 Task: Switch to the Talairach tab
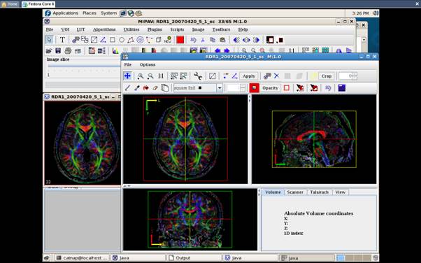[319, 192]
